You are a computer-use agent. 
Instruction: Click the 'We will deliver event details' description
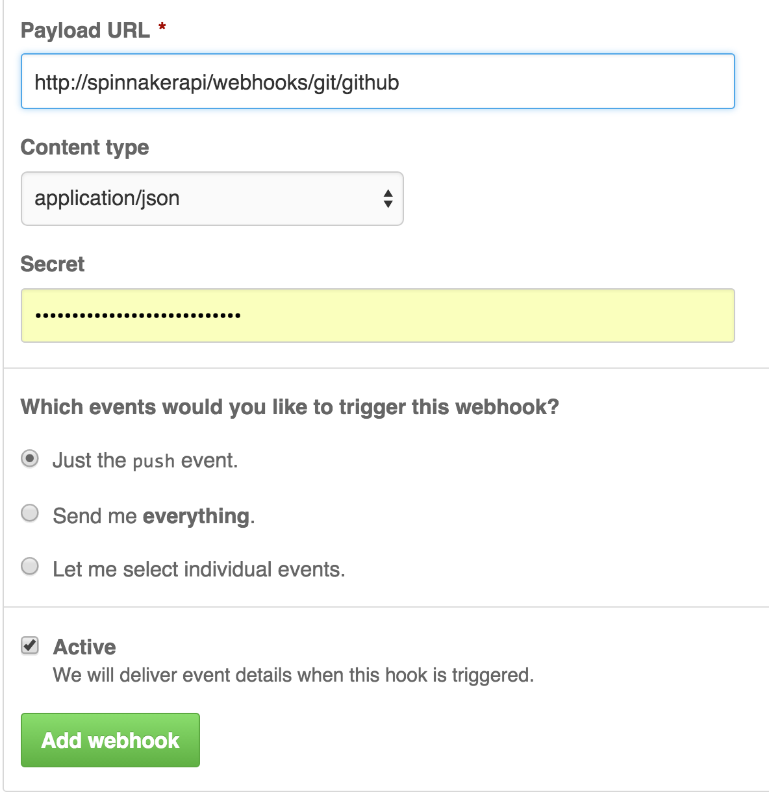click(x=294, y=675)
